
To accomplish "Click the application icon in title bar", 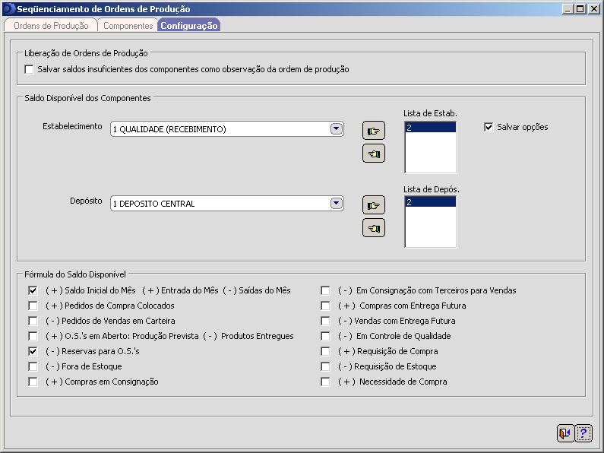I will point(8,9).
